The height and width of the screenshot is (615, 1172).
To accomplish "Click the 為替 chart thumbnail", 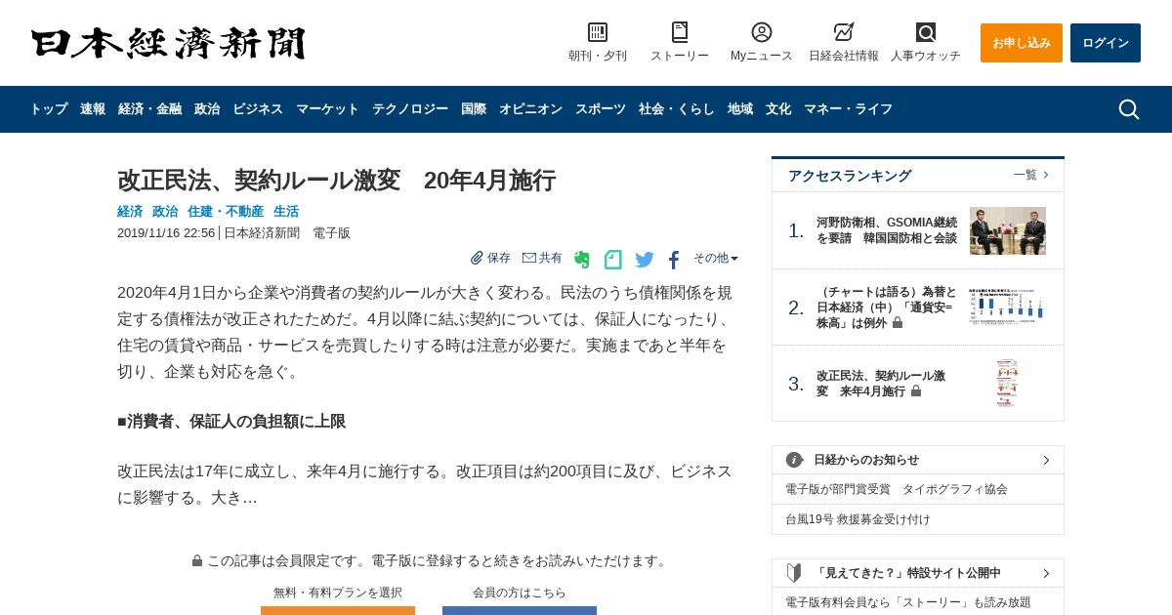I will click(1008, 307).
